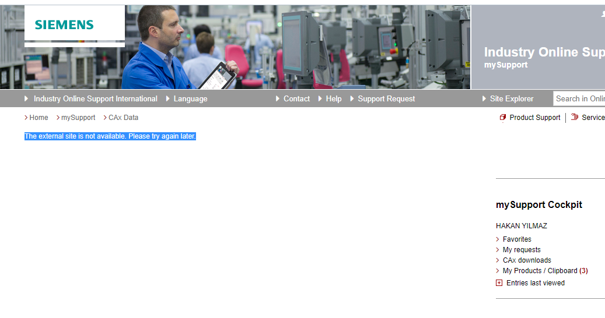Click the Search in Online Support field
This screenshot has height=318, width=605.
(579, 98)
